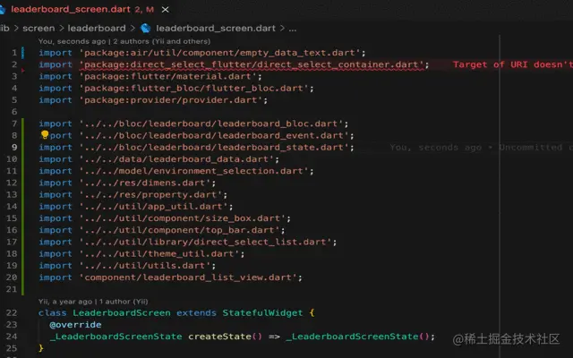Open the CodeLens 'You, seconds ago | 2 authors'
Screen dimensions: 573x358
pyautogui.click(x=124, y=41)
